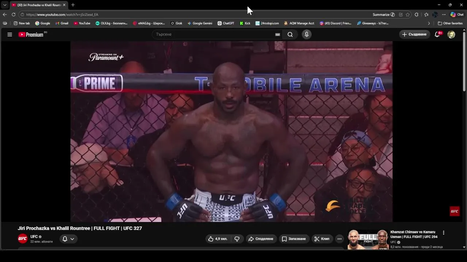Create a clip with Клип button
This screenshot has width=467, height=262.
pyautogui.click(x=322, y=239)
